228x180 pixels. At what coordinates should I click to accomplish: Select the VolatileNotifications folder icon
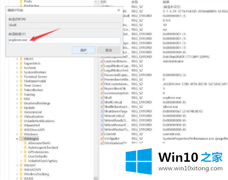(21, 121)
